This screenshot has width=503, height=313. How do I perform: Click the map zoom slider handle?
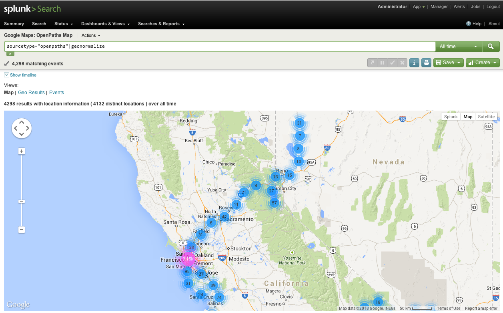[x=22, y=201]
